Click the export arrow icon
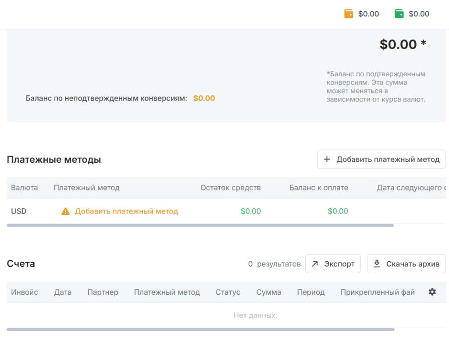The width and height of the screenshot is (449, 339). 315,264
